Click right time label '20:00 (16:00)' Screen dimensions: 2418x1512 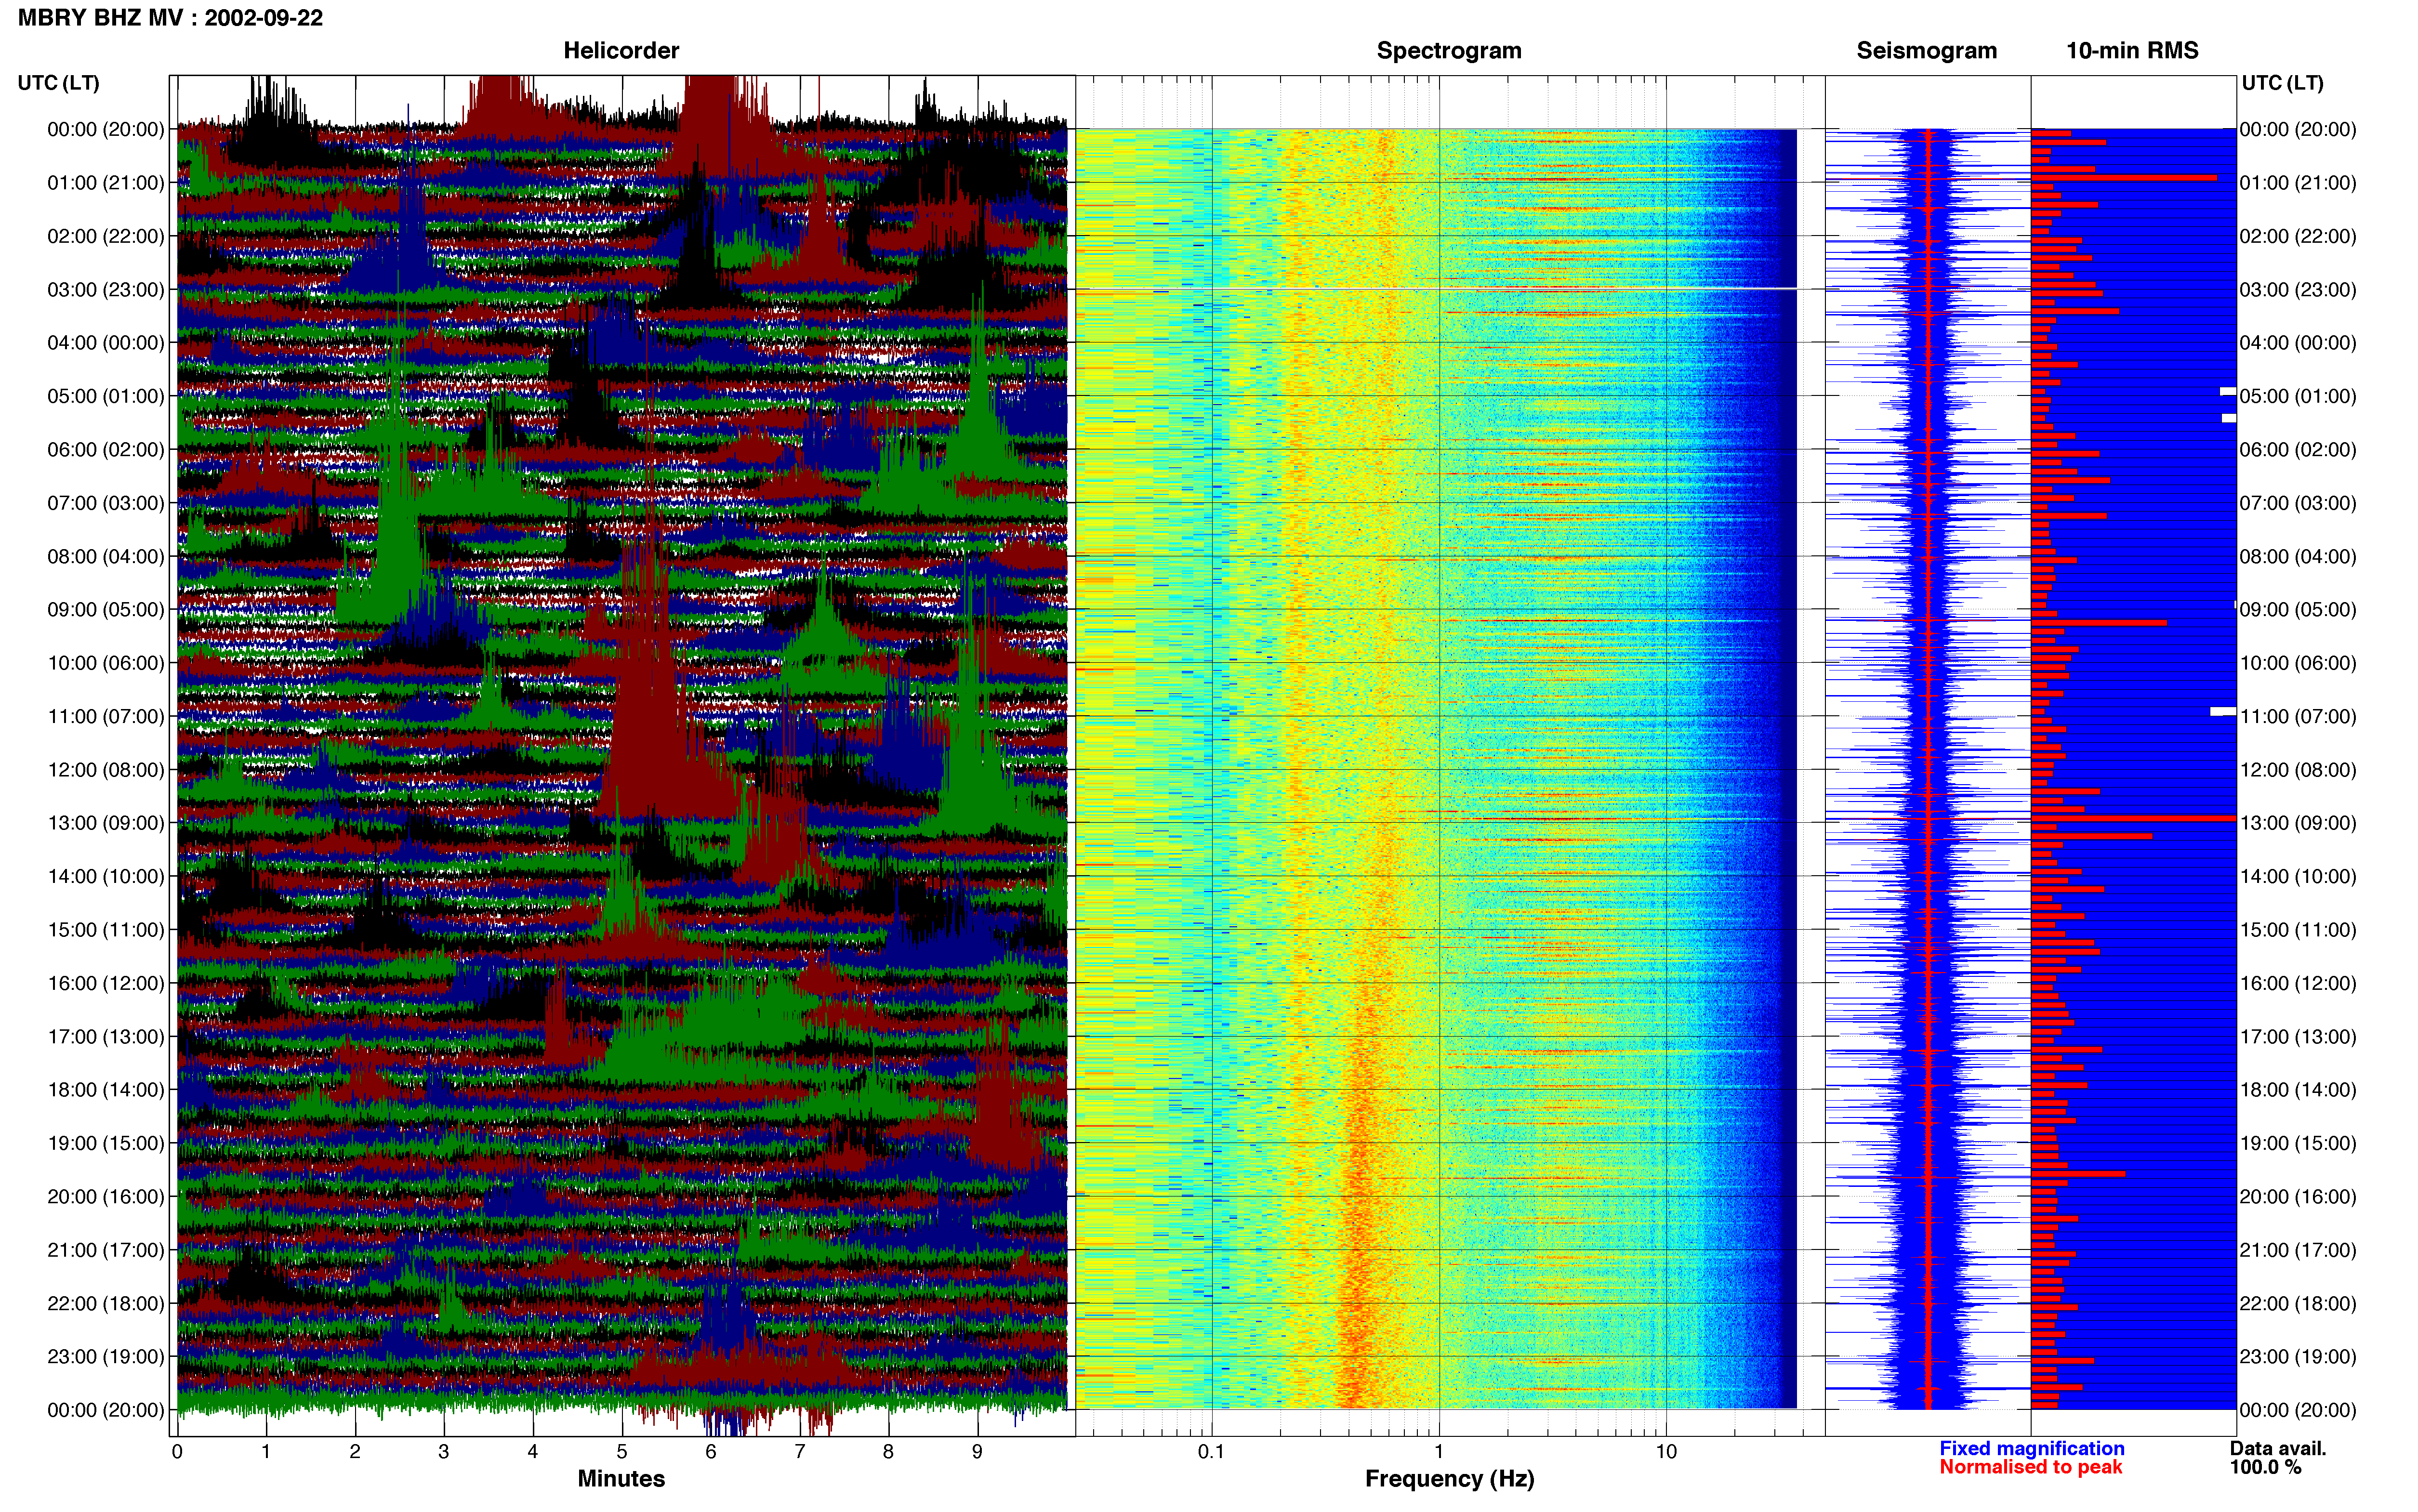2298,1197
